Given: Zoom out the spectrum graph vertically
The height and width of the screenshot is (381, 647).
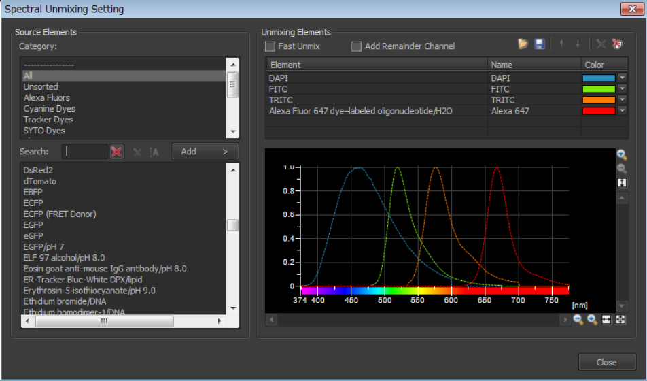Looking at the screenshot, I should (622, 169).
